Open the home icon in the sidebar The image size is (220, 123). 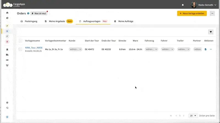pos(7,13)
